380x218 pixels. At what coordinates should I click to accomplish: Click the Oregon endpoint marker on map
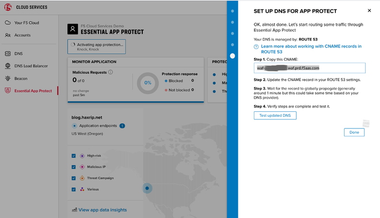tap(147, 188)
